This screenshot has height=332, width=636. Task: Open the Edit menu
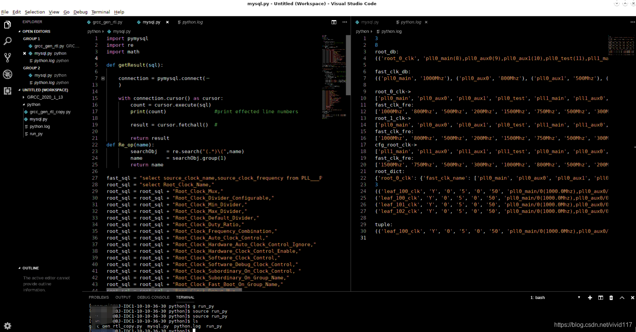pos(17,12)
